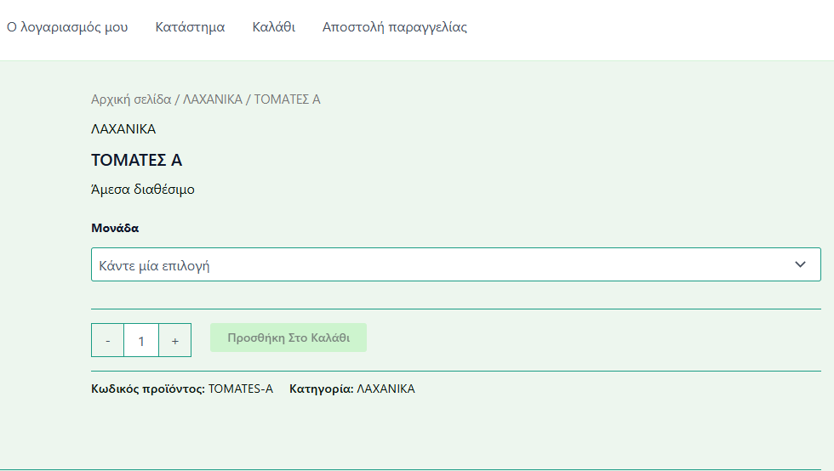Go to the Κατάστημα page
Viewport: 834px width, 471px height.
pyautogui.click(x=190, y=27)
